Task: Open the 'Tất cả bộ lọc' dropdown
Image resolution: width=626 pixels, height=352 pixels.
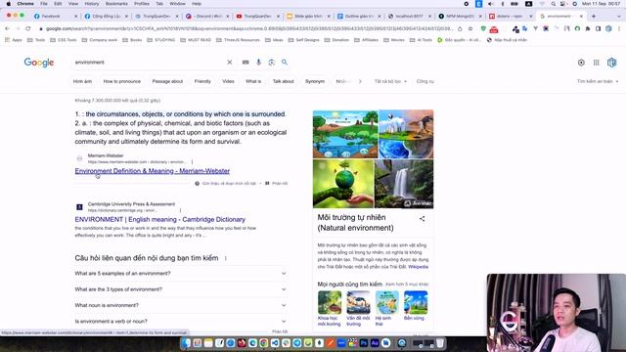Action: (x=390, y=81)
